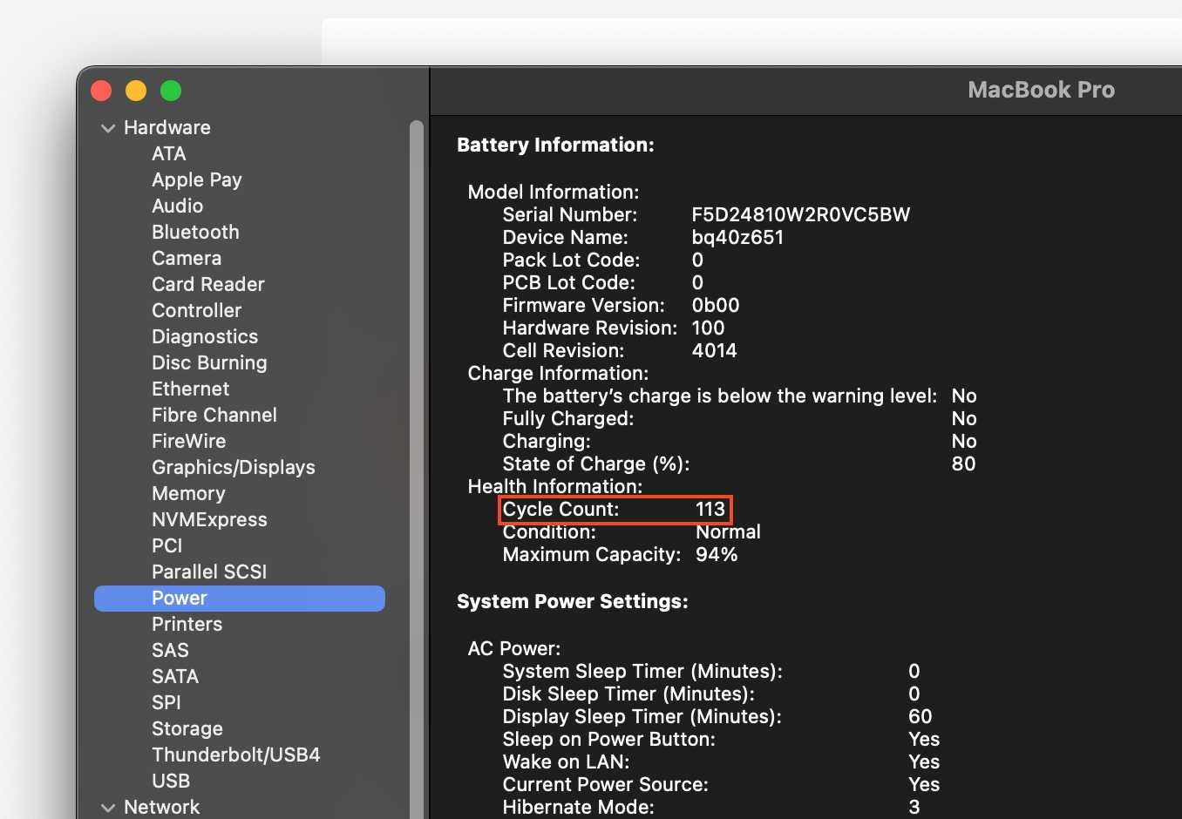
Task: Click the Model Information label
Action: 554,192
